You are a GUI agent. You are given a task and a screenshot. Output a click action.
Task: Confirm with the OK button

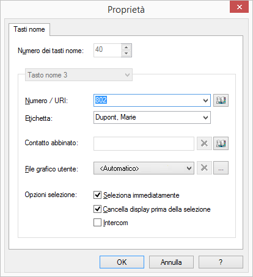[122, 262]
